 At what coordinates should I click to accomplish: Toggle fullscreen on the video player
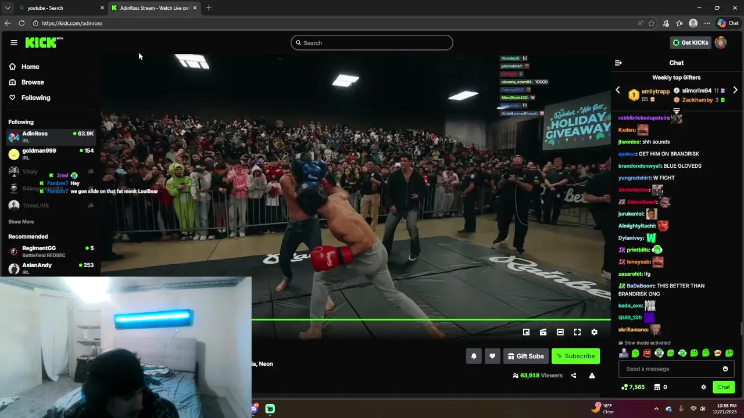coord(577,332)
